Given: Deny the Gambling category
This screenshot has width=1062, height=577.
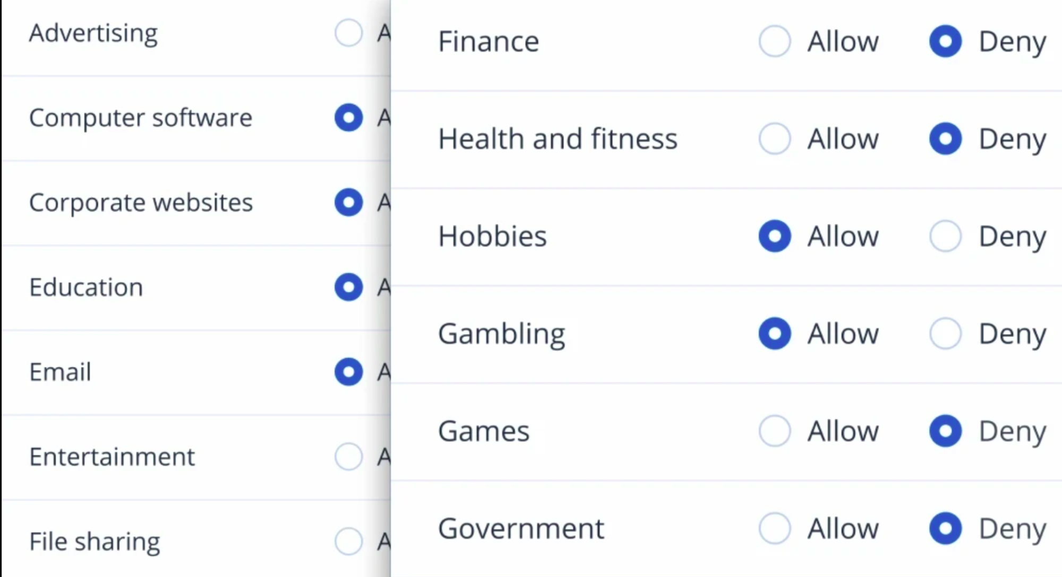Looking at the screenshot, I should pyautogui.click(x=945, y=334).
